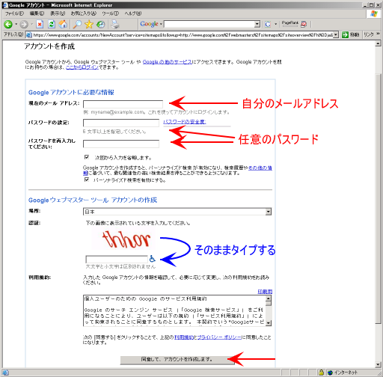Click the IE icon in title bar

5,5
